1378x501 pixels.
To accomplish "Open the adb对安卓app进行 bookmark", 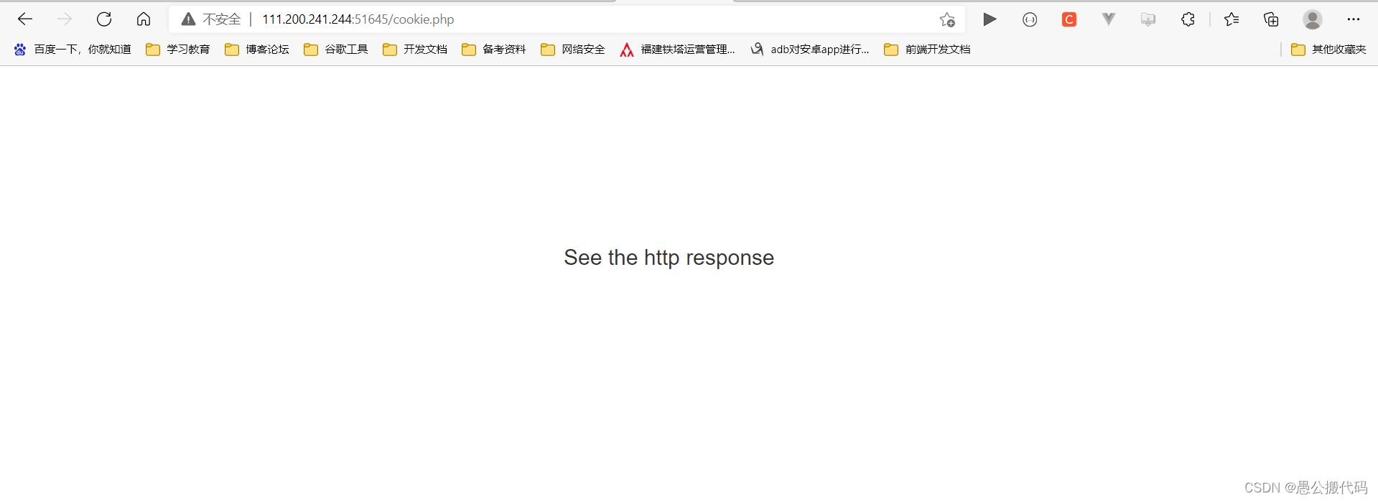I will 810,50.
